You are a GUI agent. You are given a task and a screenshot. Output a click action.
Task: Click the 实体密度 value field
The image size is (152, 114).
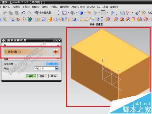tap(52, 64)
